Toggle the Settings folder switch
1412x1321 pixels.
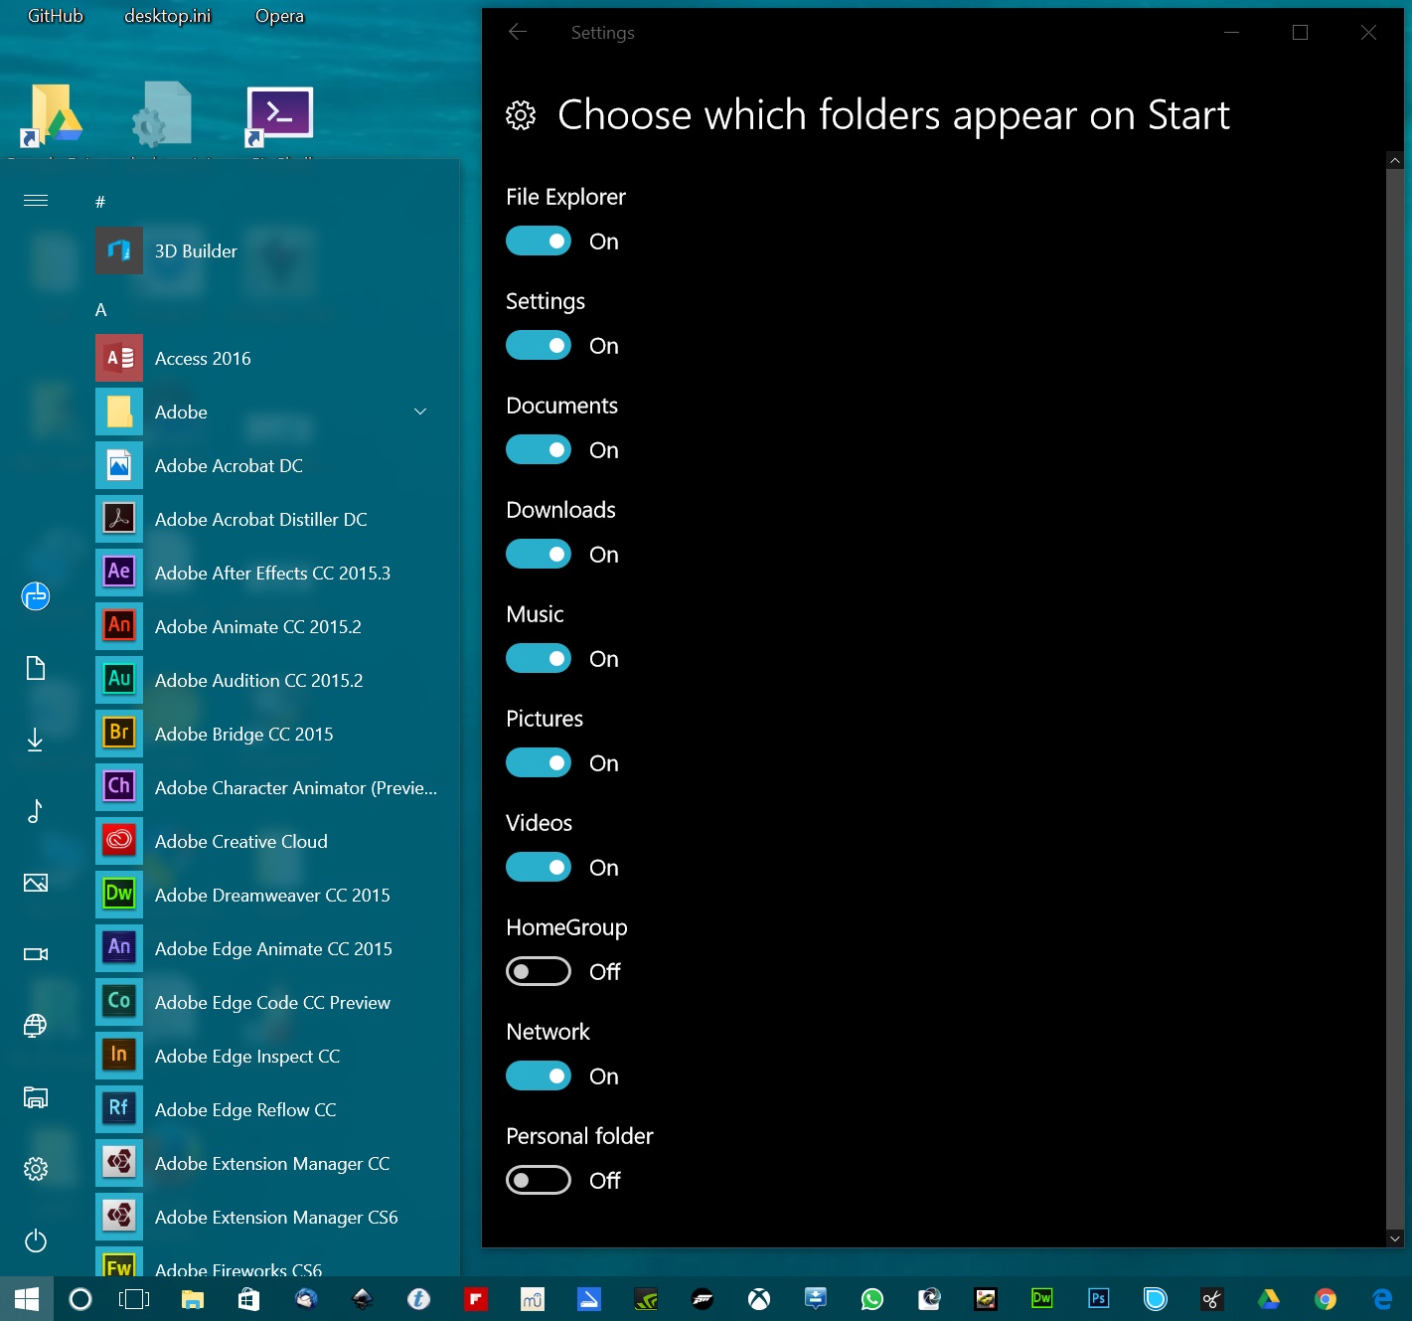coord(539,346)
